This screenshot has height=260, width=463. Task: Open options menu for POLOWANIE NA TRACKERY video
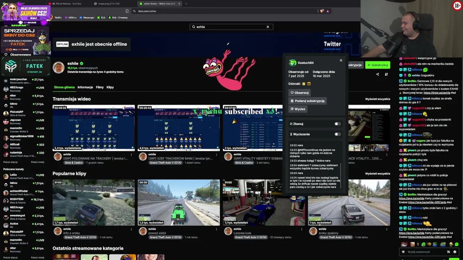pyautogui.click(x=131, y=155)
